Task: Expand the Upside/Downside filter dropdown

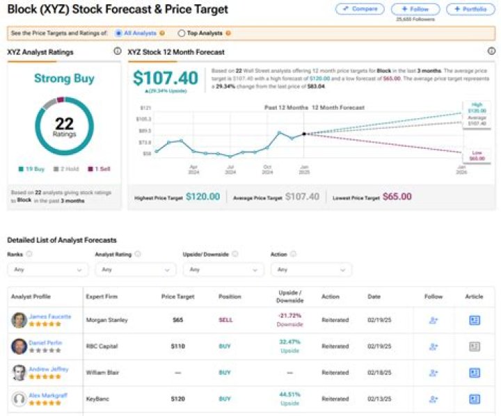Action: tap(223, 269)
